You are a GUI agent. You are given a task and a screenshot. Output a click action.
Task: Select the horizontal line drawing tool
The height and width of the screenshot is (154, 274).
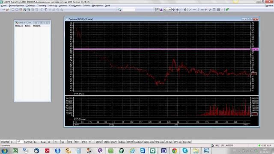click(194, 9)
